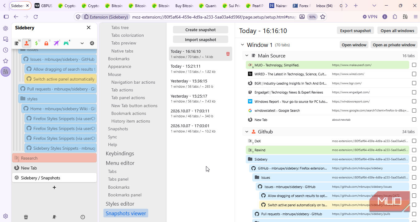
Task: Open the Firefox sidebar AI chatbot icon
Action: point(6,28)
